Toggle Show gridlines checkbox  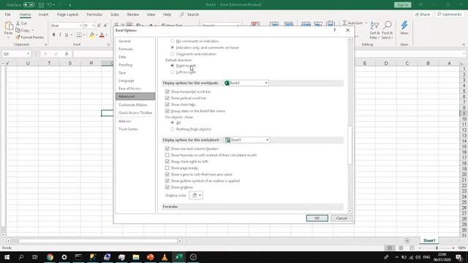[x=167, y=187]
